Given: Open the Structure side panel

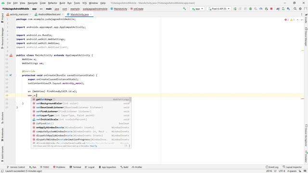Looking at the screenshot, I should (2, 117).
